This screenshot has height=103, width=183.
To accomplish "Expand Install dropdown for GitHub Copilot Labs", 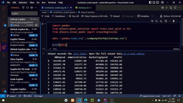I will coord(37,55).
